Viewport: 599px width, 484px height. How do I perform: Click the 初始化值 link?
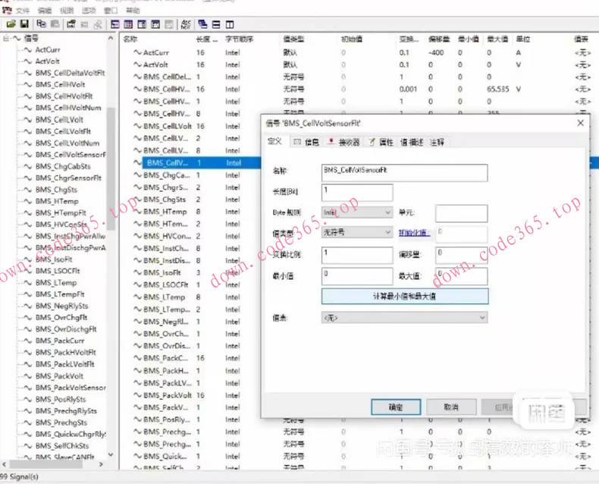[x=414, y=233]
